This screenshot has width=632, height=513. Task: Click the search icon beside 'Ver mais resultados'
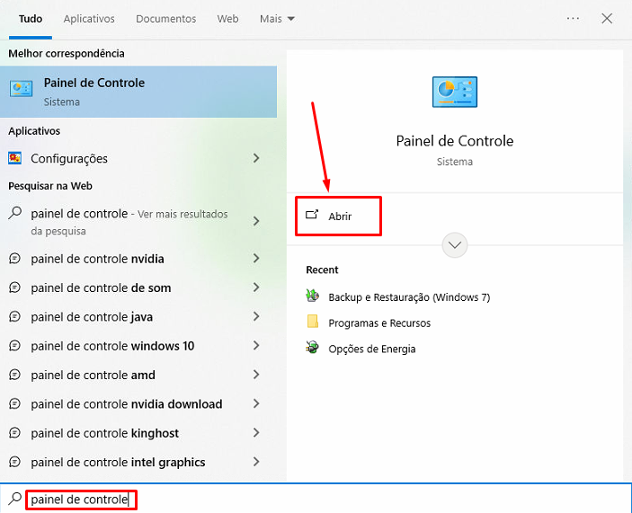(15, 213)
